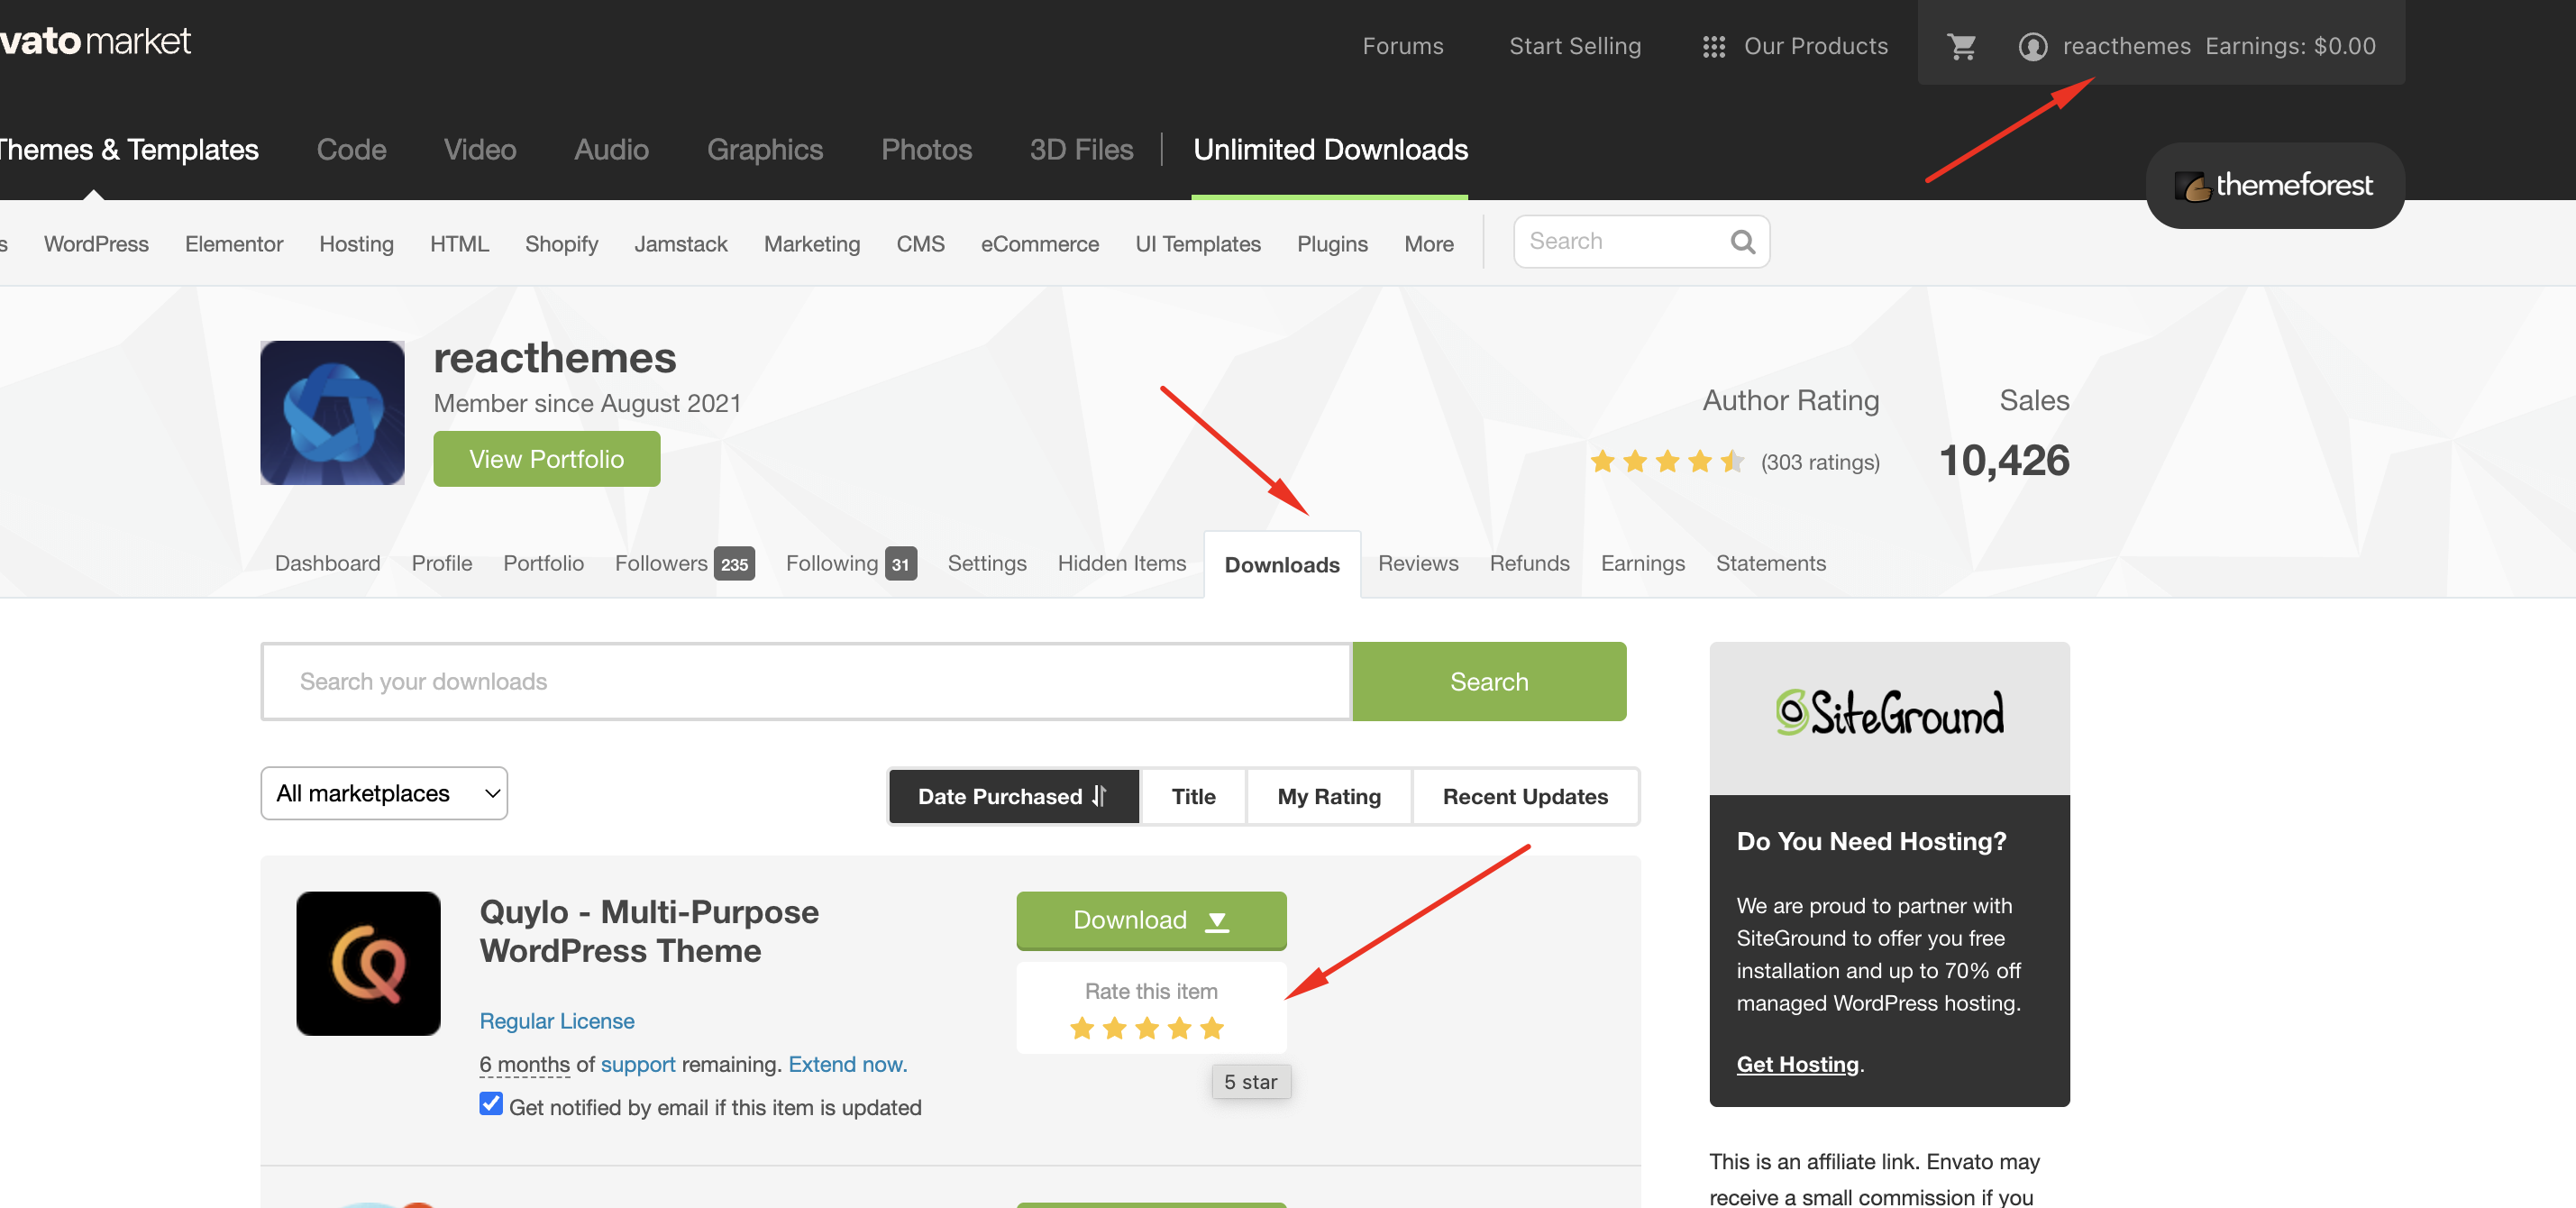Click the green Search downloads button

tap(1489, 681)
